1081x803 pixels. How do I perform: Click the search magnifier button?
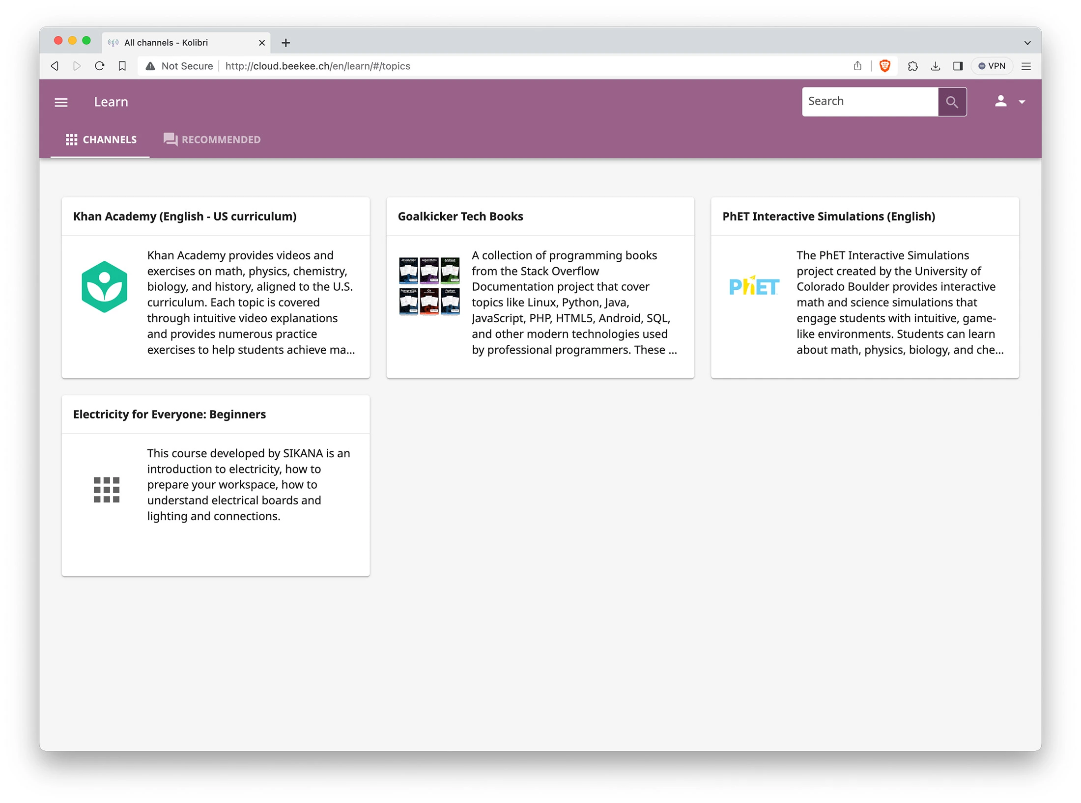pos(952,102)
